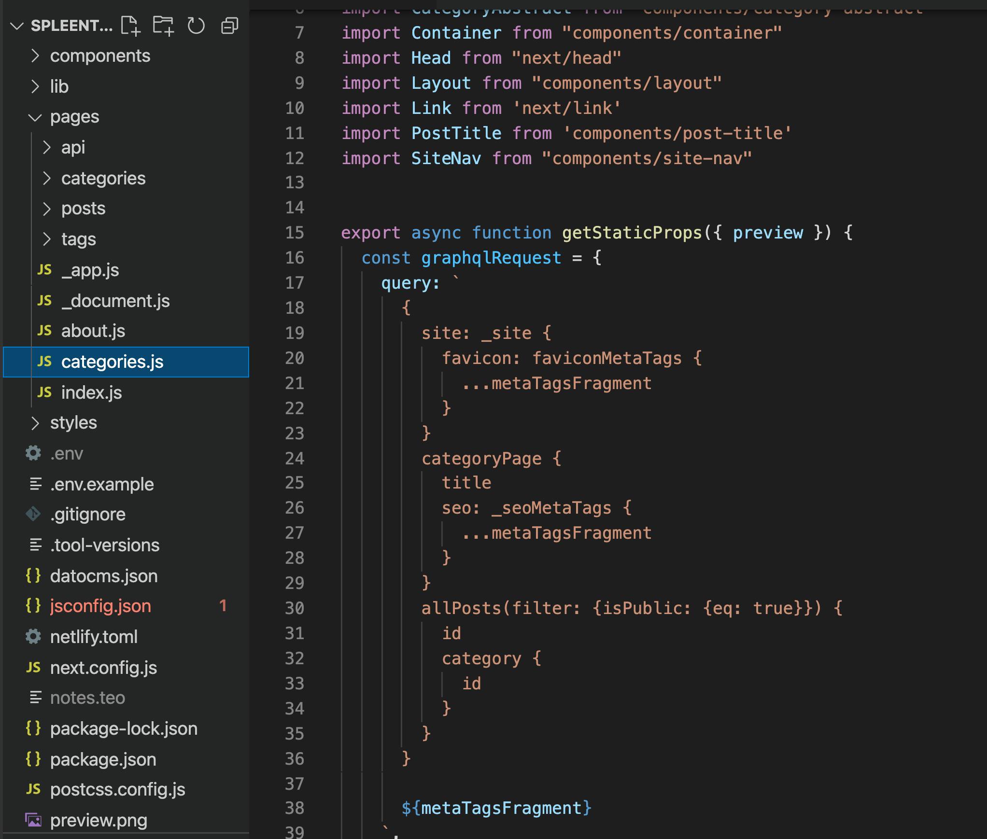Open the package.json file
The width and height of the screenshot is (987, 839).
pos(103,759)
